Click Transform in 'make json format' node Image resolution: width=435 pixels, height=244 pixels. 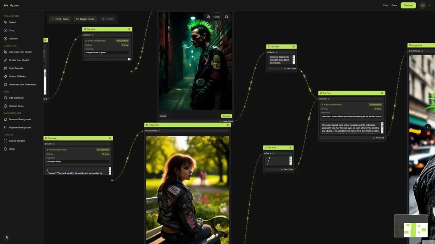pos(103,150)
